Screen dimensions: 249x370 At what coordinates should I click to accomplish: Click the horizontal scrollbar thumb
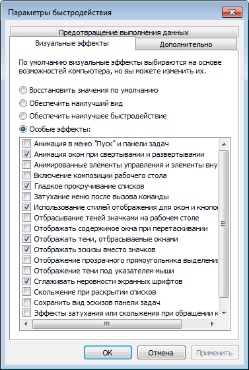coord(107,324)
